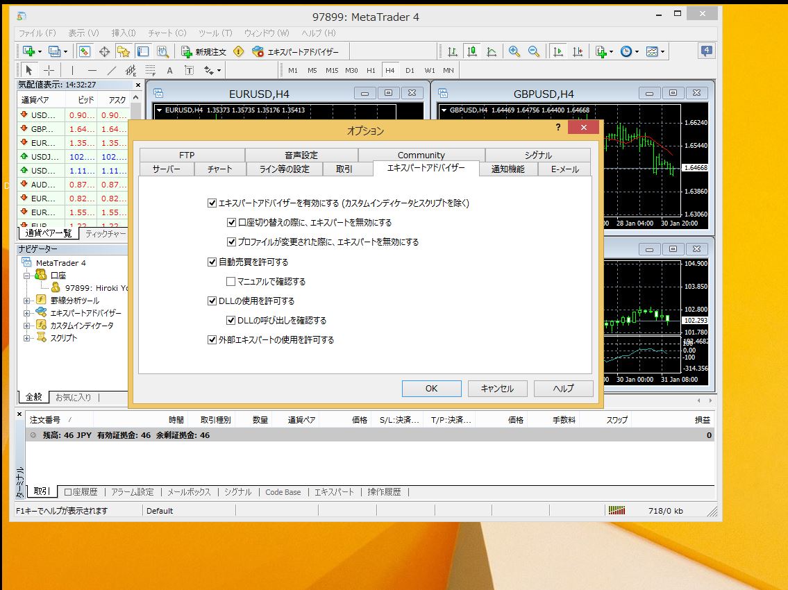Open the indicators list dropdown arrow

point(611,52)
